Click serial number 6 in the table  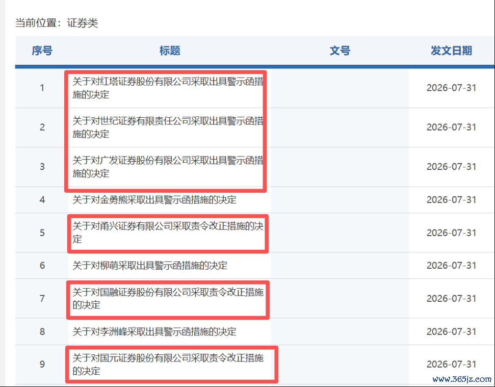click(42, 266)
